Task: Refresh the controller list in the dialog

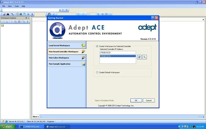Action: (x=139, y=57)
